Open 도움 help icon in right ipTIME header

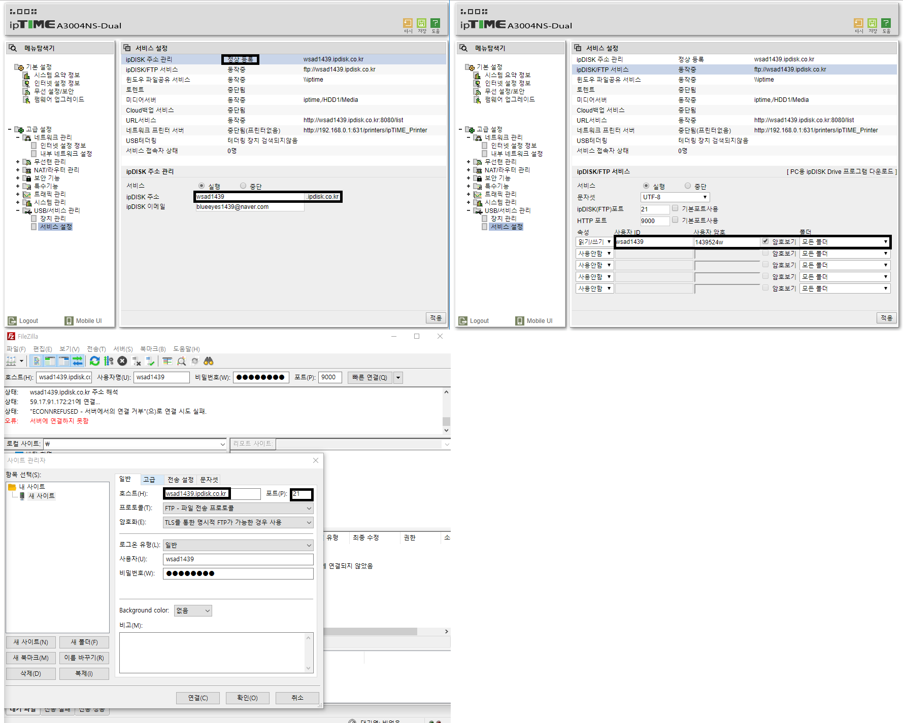(x=886, y=23)
